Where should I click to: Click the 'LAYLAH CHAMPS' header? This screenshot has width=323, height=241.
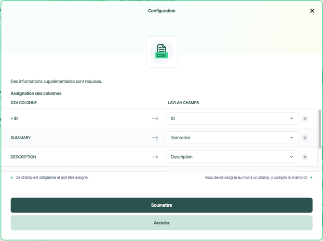(183, 103)
